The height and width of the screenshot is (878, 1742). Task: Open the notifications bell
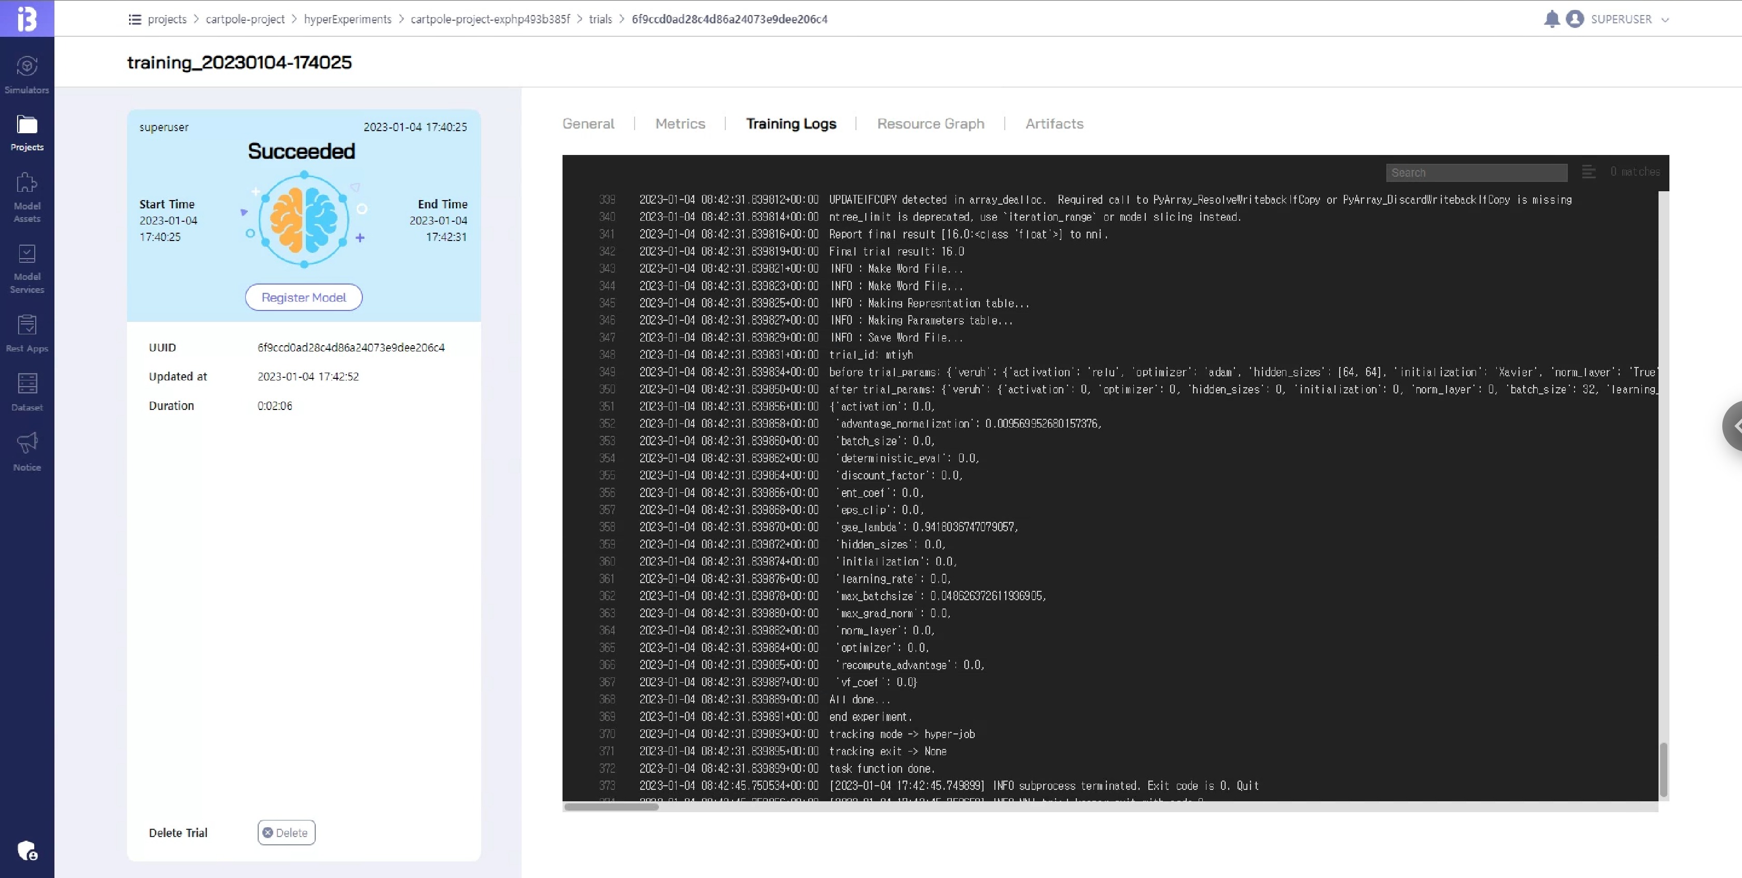(1552, 19)
